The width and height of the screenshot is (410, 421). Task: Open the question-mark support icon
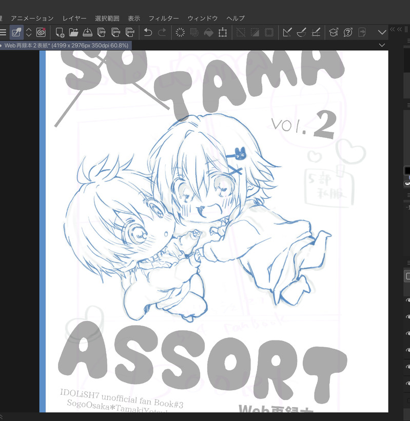[348, 32]
